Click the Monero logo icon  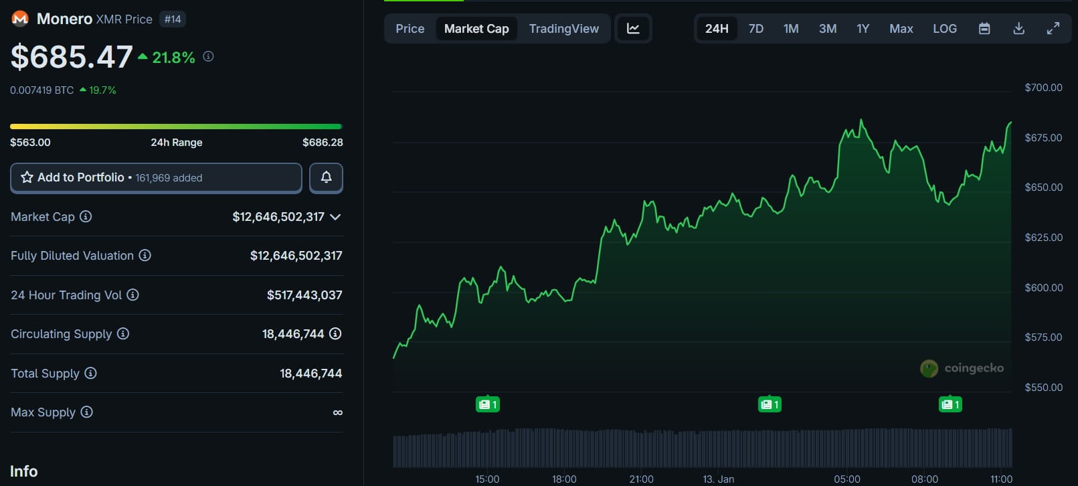click(x=20, y=19)
